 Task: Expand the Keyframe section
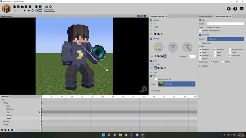pos(151,91)
